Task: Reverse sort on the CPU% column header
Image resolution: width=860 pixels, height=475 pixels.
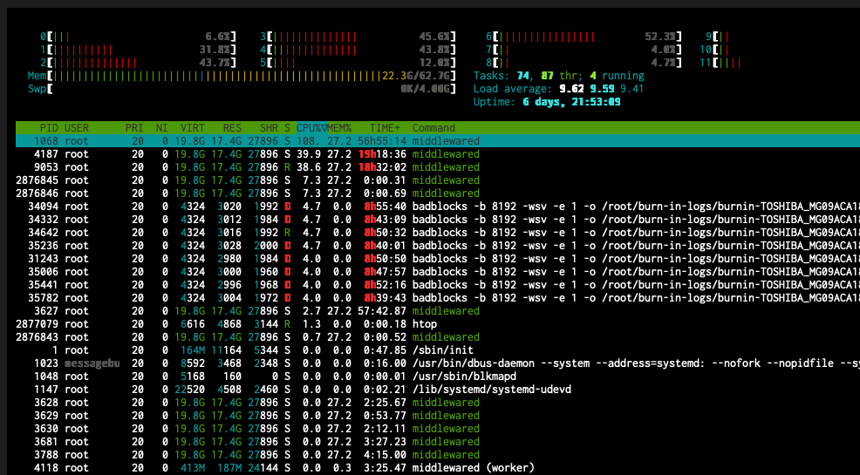Action: pos(311,127)
